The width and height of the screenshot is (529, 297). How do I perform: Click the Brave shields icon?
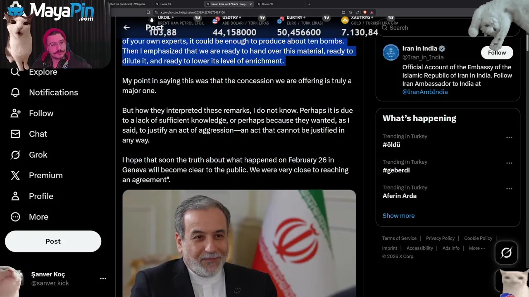coord(365,12)
